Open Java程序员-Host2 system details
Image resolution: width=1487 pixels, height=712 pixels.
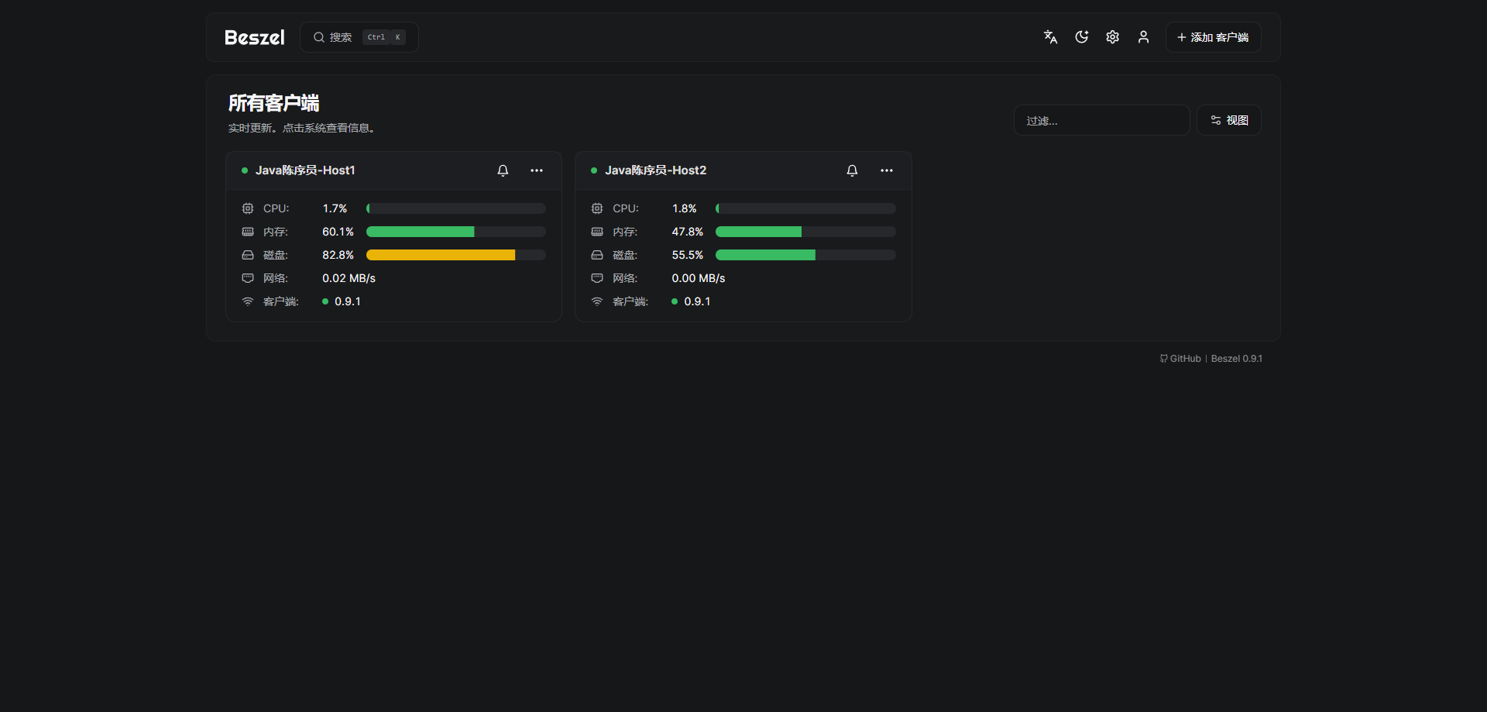point(655,170)
